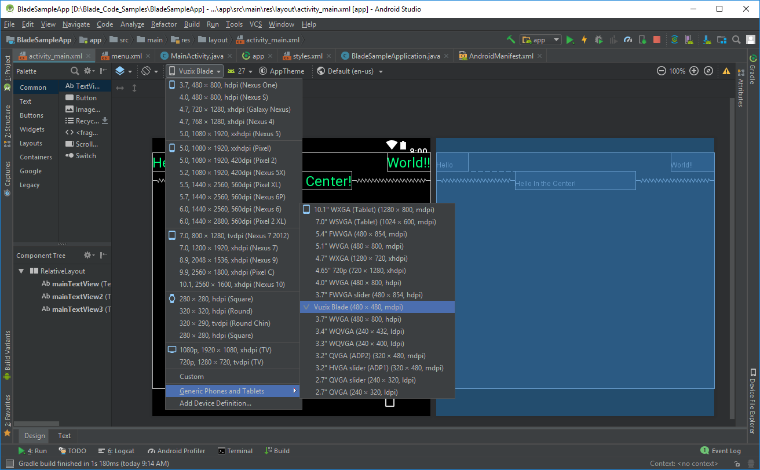Open the Event Log button

pos(721,451)
